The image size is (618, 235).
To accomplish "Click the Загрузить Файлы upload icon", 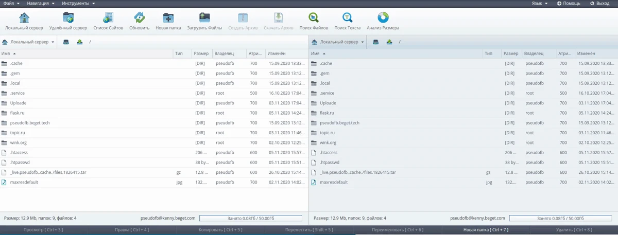I will [204, 18].
